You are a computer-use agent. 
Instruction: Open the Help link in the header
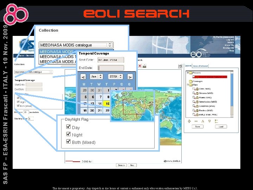pos(232,51)
